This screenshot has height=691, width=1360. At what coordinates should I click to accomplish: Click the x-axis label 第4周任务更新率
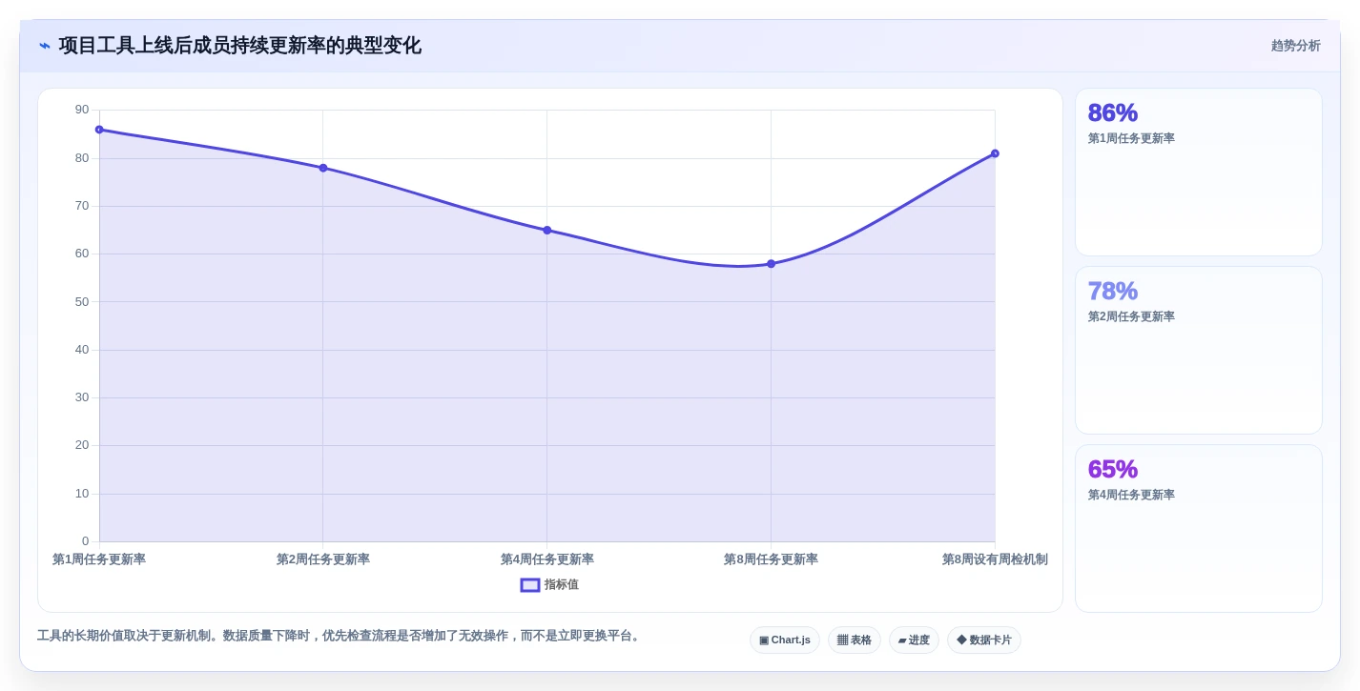pyautogui.click(x=547, y=559)
